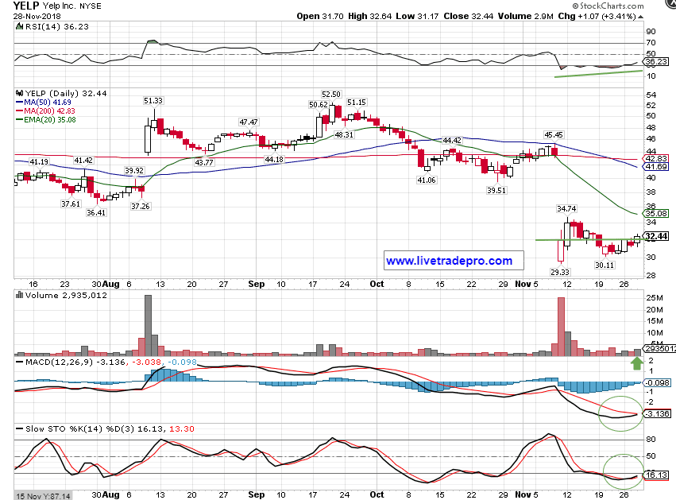
Task: Click the tallest November volume bar
Action: pyautogui.click(x=561, y=328)
